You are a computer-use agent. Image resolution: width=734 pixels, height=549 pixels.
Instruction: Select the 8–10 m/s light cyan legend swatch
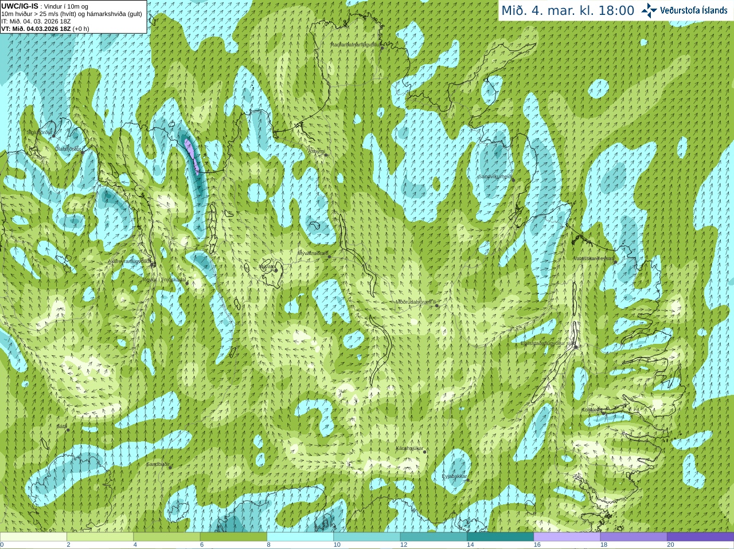(300, 537)
